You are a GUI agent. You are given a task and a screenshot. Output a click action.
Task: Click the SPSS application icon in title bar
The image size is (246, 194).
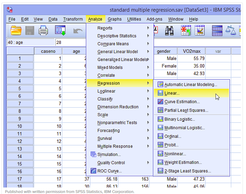(x=9, y=10)
